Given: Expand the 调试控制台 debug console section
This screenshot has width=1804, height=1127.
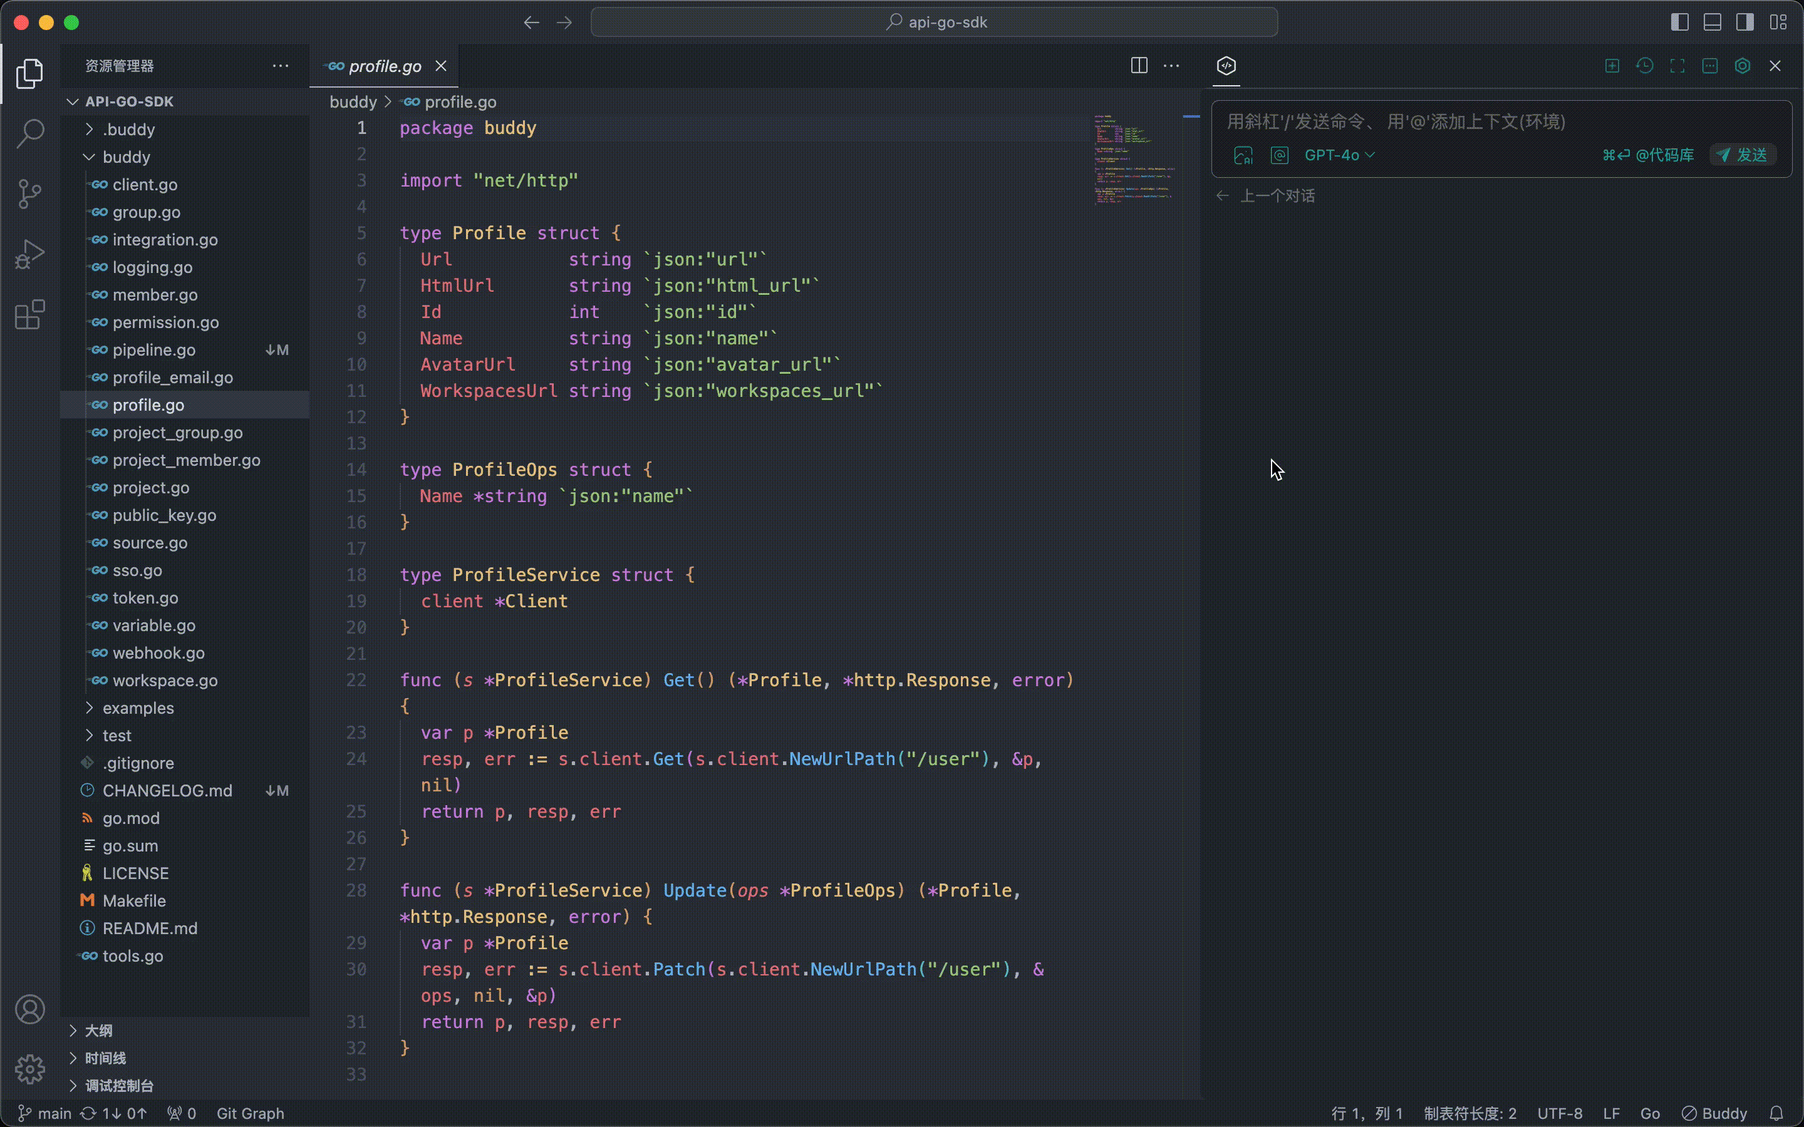Looking at the screenshot, I should pyautogui.click(x=185, y=1085).
